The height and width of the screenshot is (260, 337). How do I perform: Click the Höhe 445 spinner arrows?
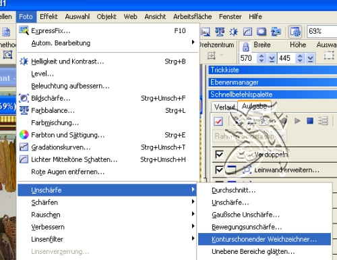tap(300, 58)
